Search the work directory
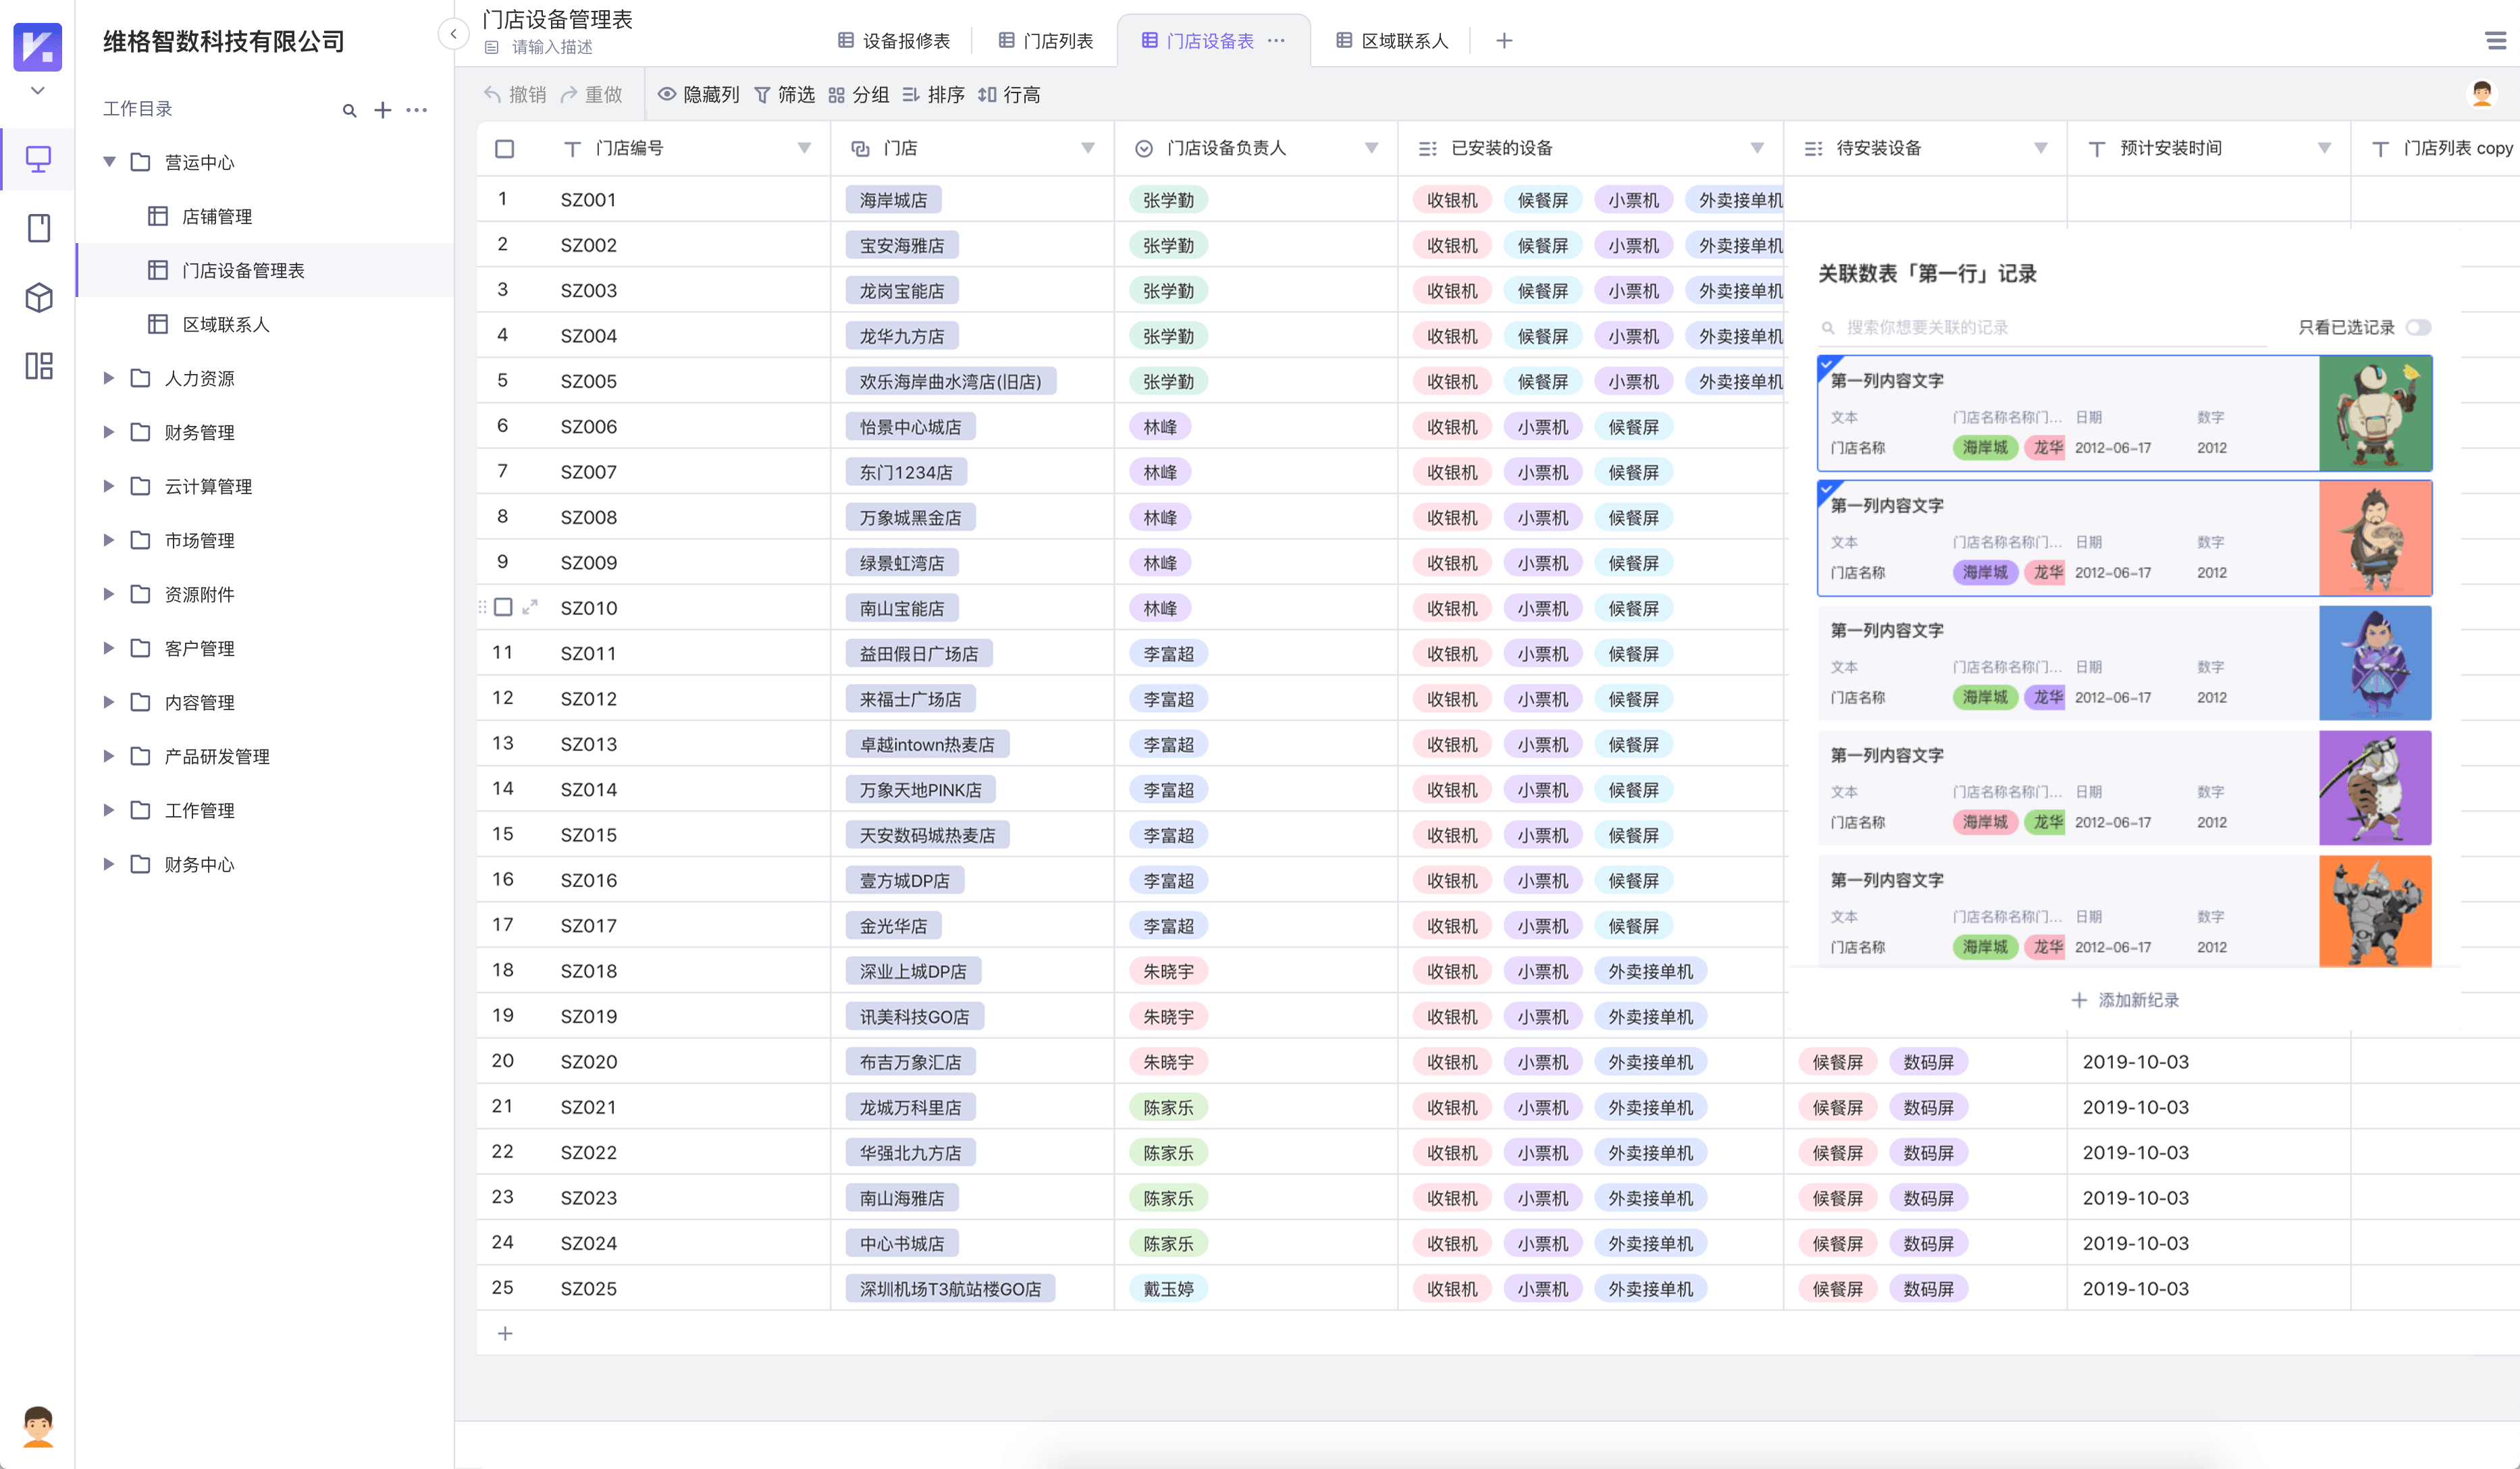This screenshot has width=2520, height=1469. click(x=349, y=110)
